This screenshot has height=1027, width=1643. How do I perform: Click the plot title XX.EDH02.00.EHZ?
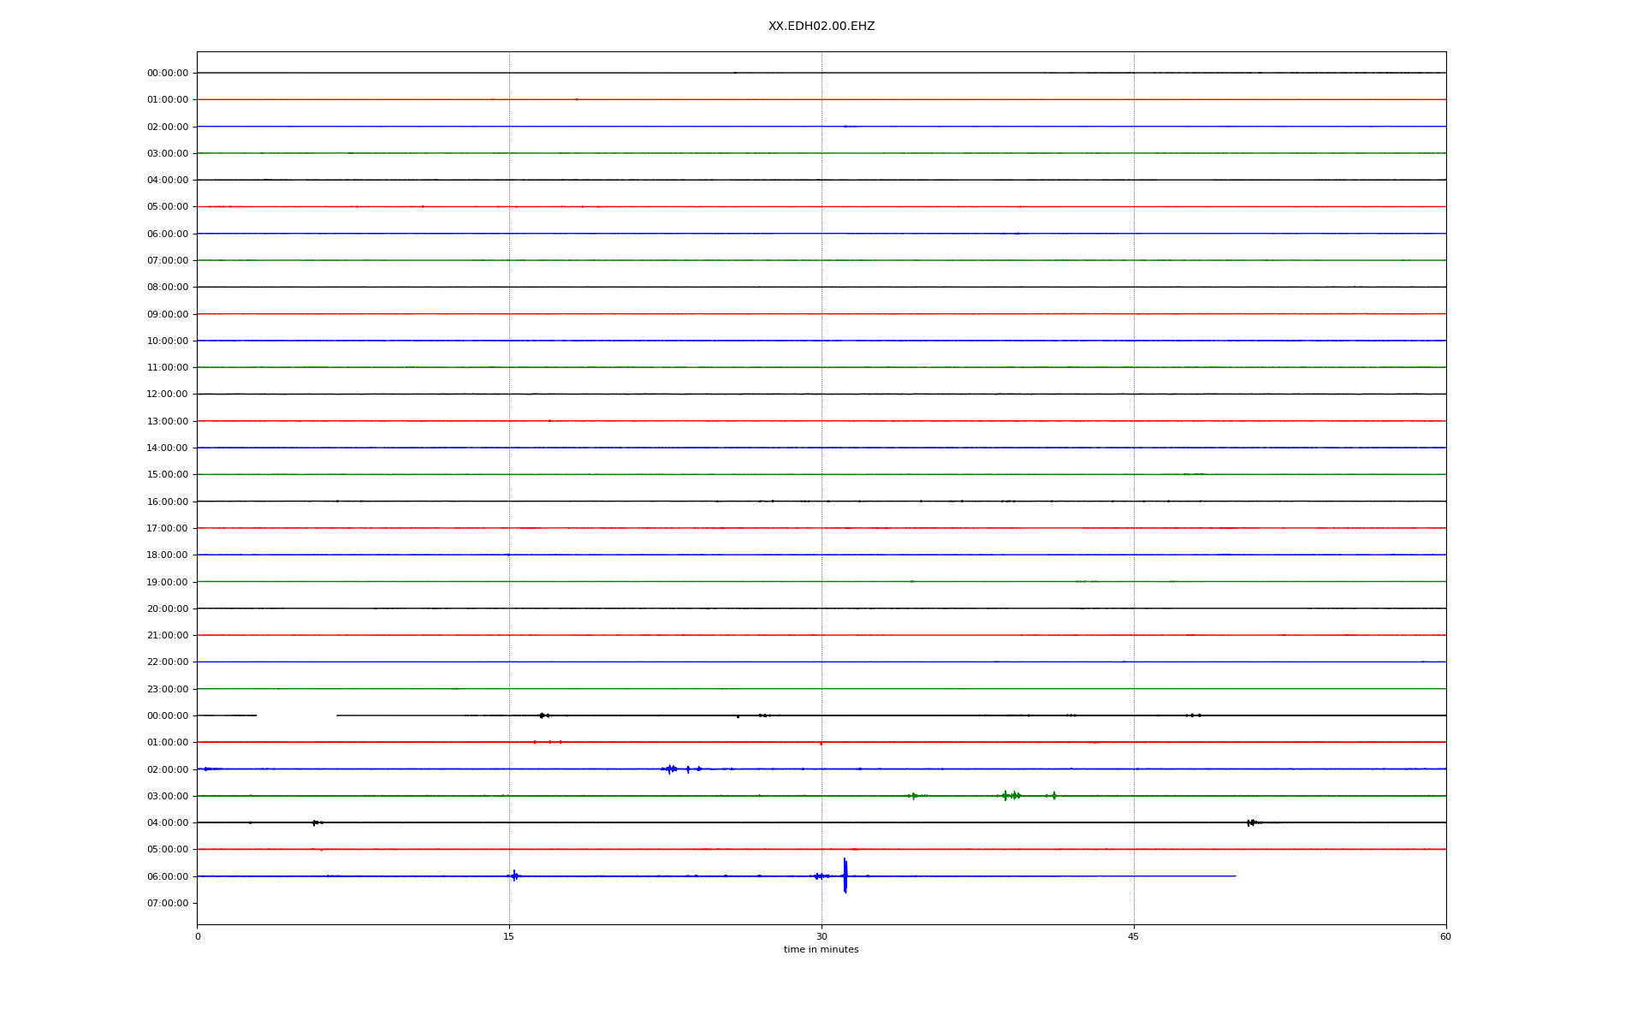tap(821, 27)
